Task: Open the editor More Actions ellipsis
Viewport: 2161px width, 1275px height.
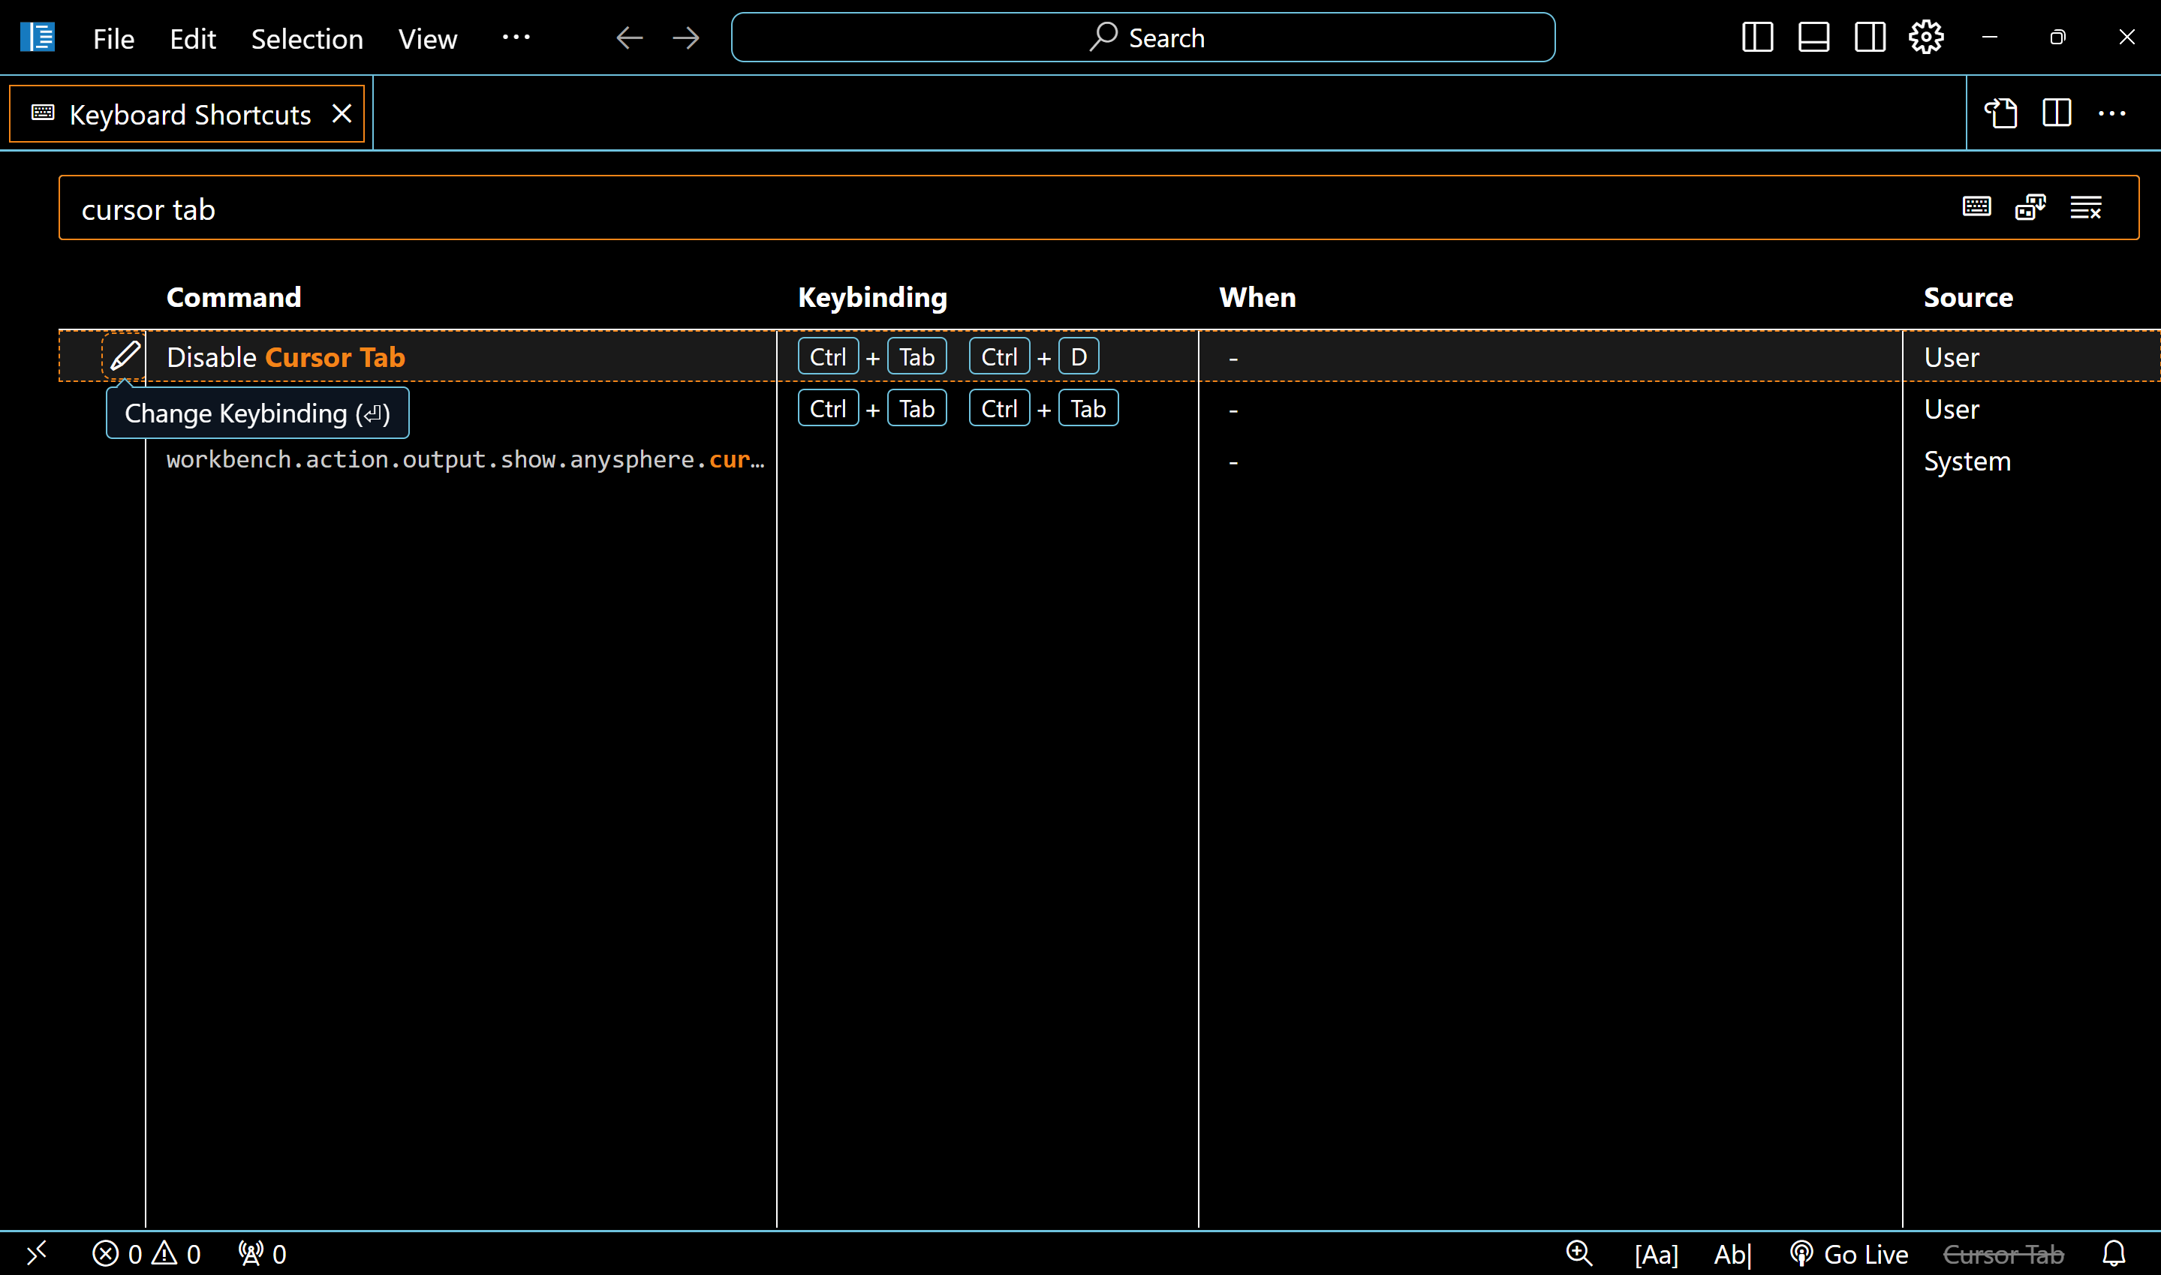Action: point(2112,113)
